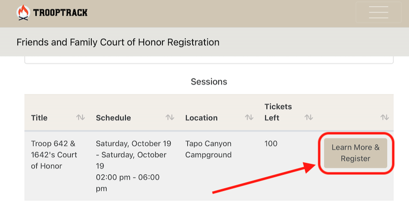The height and width of the screenshot is (213, 409).
Task: Click the TROOPTRACK brand name text
Action: click(x=60, y=13)
